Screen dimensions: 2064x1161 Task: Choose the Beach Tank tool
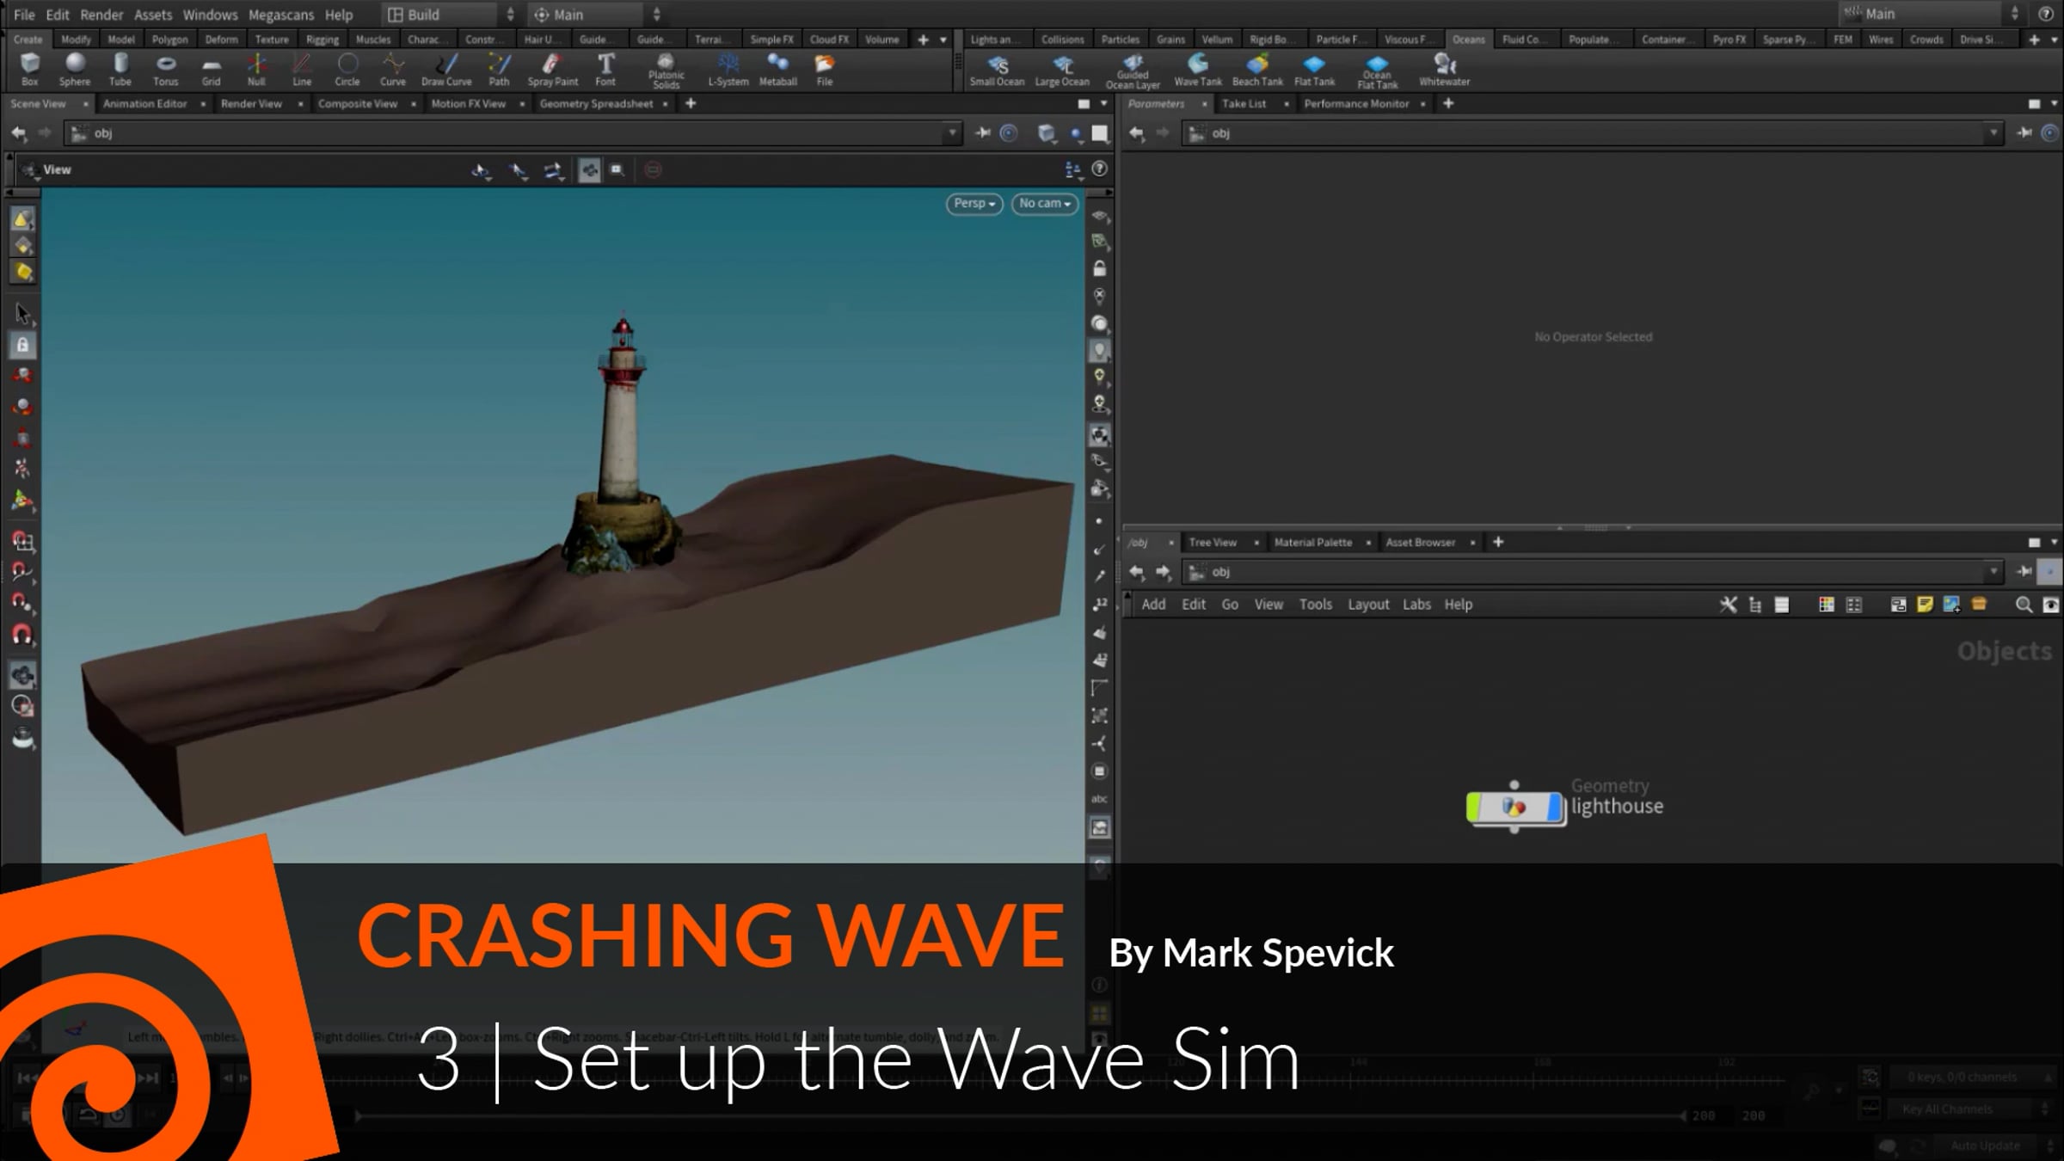tap(1257, 70)
